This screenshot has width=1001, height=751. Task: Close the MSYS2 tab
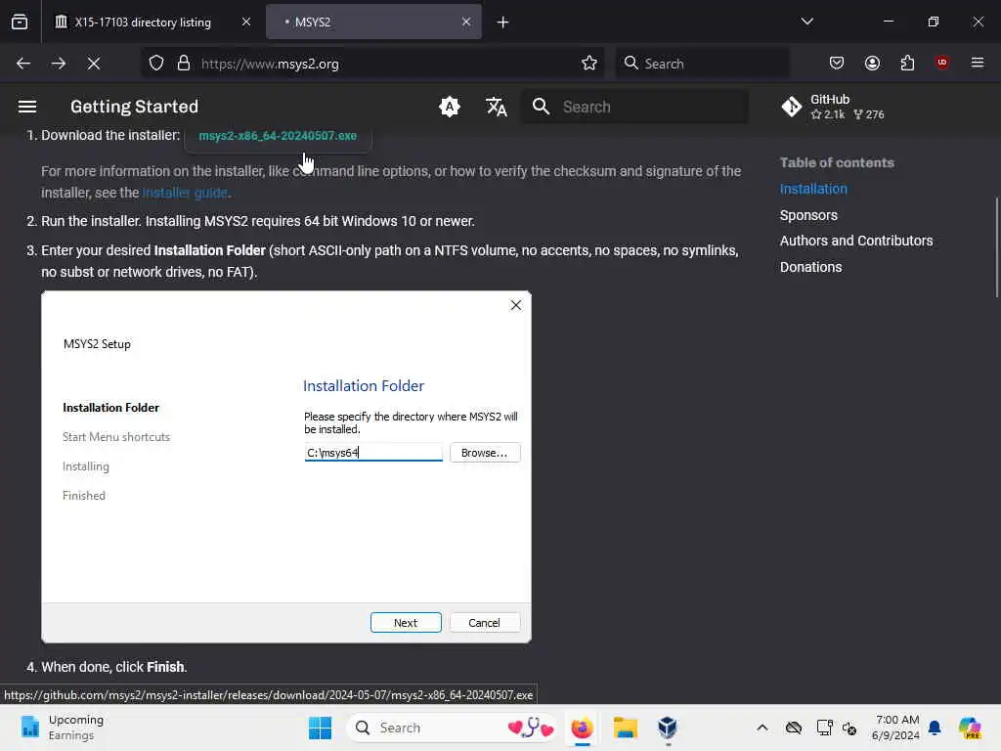click(x=466, y=22)
